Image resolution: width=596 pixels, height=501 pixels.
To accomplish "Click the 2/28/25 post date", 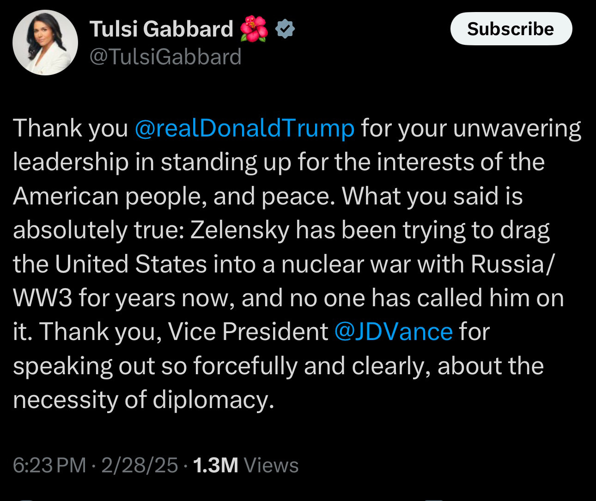I will click(140, 465).
